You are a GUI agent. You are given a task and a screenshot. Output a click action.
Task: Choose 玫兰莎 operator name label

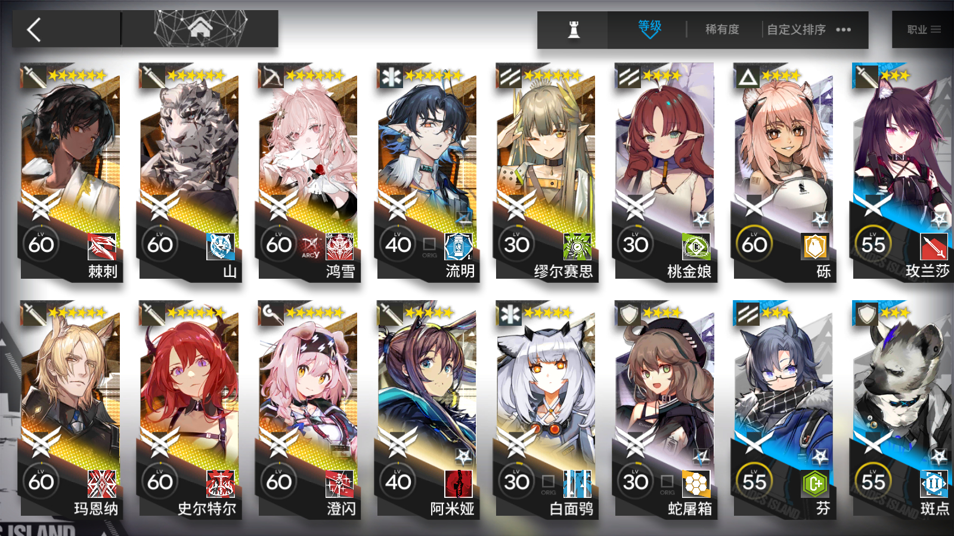click(927, 272)
